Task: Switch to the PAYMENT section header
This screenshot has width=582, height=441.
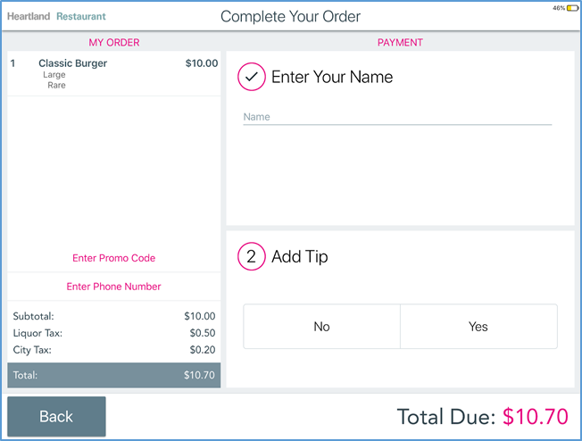Action: (400, 42)
